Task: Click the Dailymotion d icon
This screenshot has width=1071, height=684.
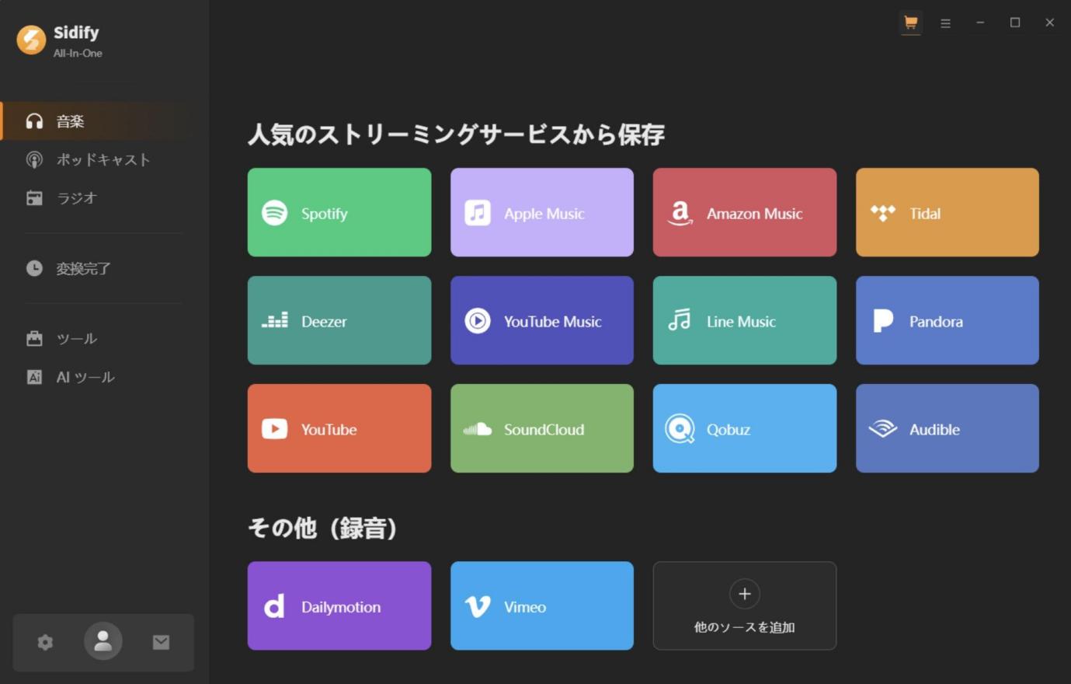Action: click(274, 606)
